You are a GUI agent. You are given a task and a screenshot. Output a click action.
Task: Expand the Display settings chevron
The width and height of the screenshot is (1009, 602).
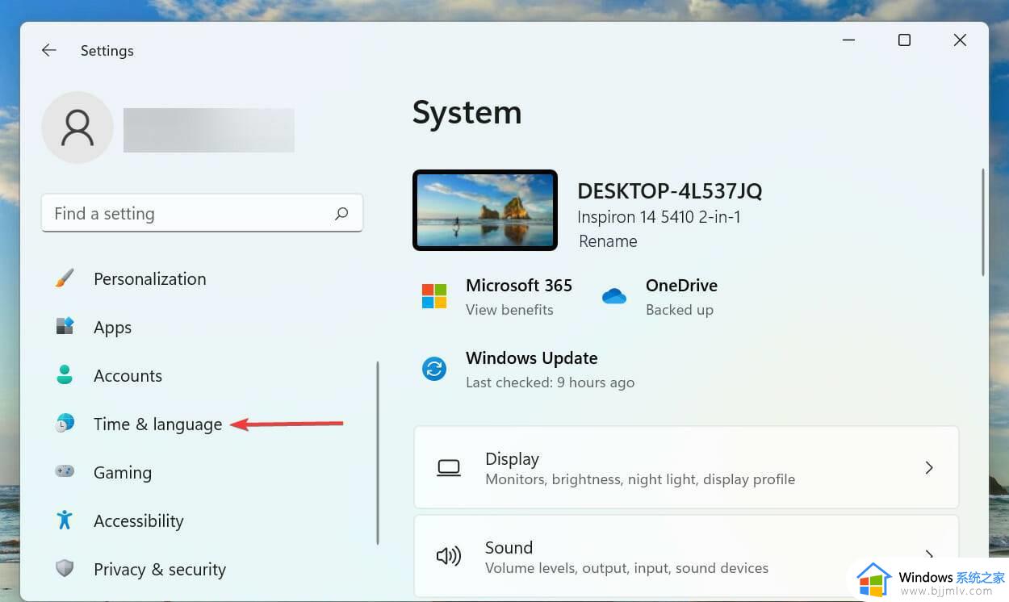929,467
